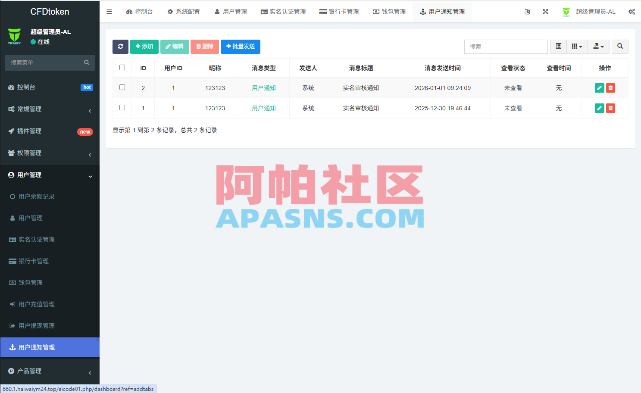Toggle the table card view icon
This screenshot has height=393, width=641.
(x=558, y=47)
